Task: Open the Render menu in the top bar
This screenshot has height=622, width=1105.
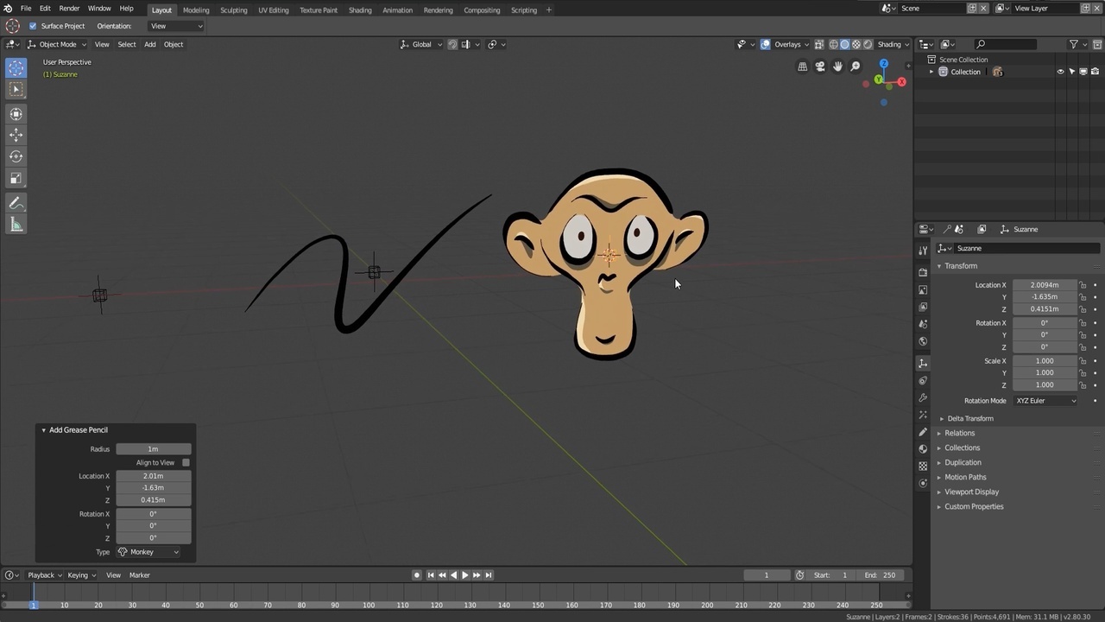Action: [x=69, y=10]
